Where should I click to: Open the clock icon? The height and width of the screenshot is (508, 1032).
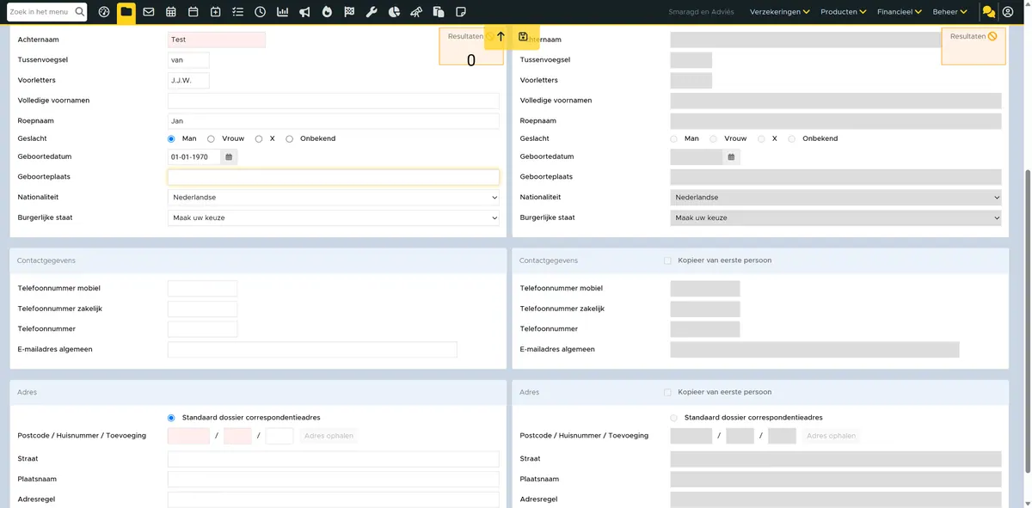point(260,12)
